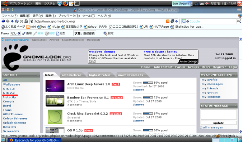Open the 編集(E) menu
This screenshot has width=243, height=143.
click(x=25, y=16)
